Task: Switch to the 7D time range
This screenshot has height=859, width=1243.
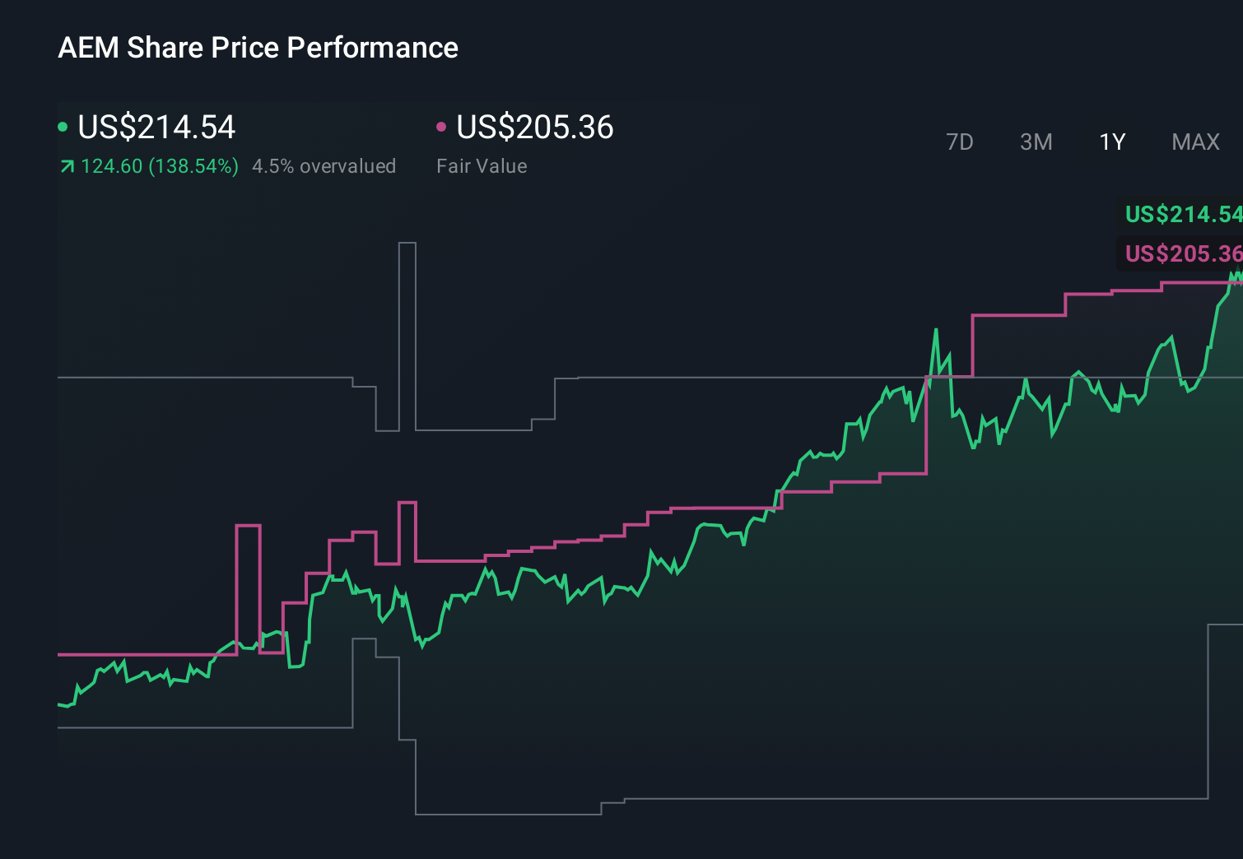Action: (x=960, y=142)
